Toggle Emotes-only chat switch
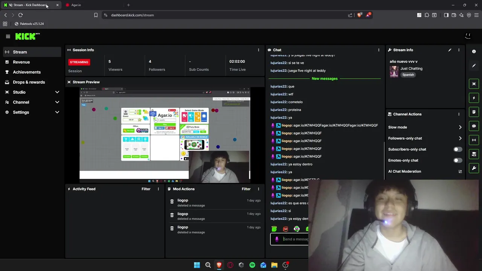The width and height of the screenshot is (482, 271). 458,160
